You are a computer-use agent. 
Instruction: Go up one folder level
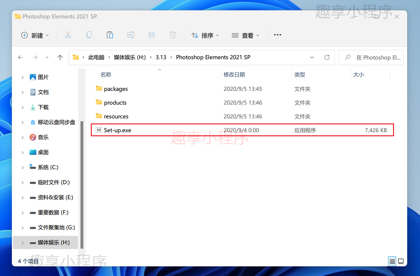(60, 57)
